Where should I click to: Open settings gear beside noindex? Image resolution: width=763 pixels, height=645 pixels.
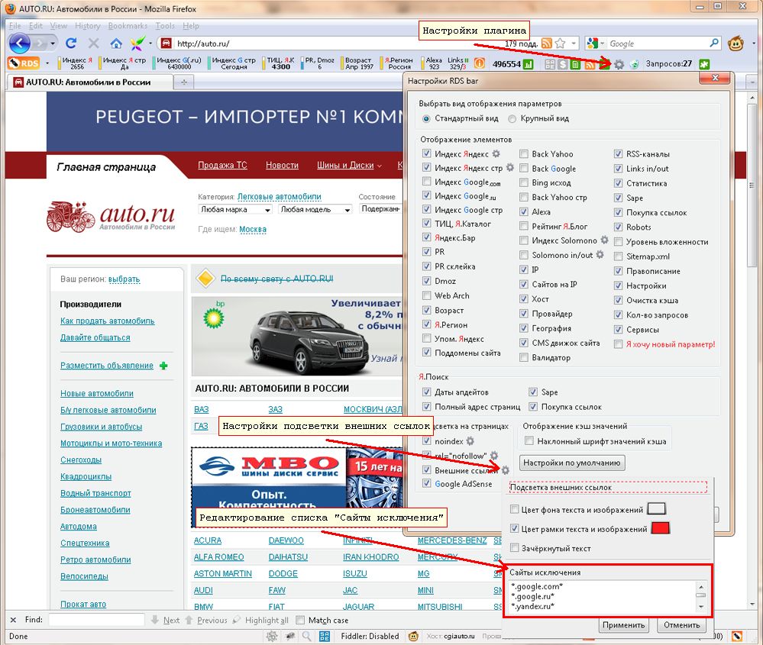[470, 441]
